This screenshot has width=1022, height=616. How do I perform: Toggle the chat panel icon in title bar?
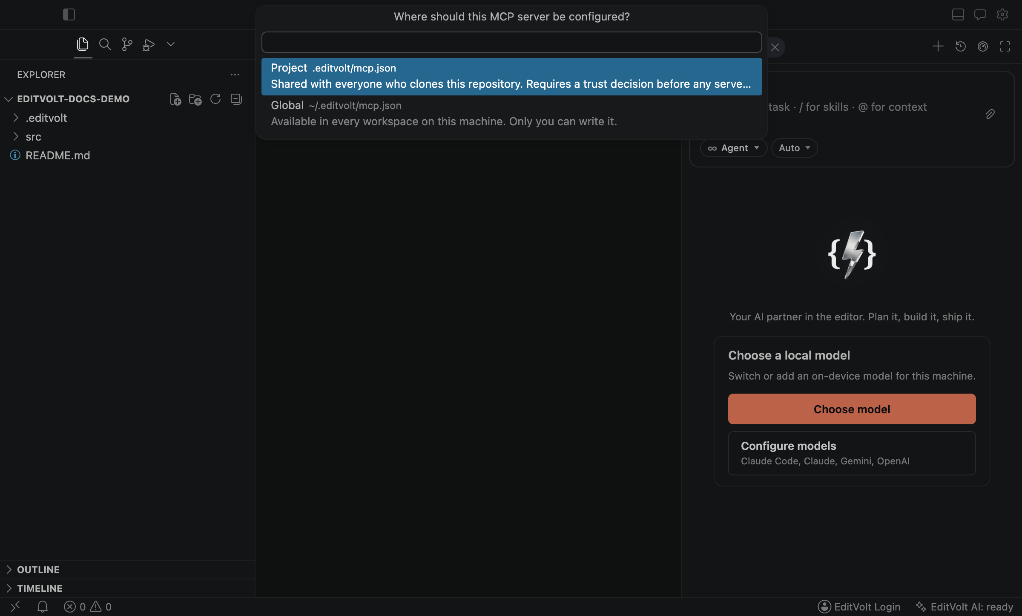[x=980, y=14]
